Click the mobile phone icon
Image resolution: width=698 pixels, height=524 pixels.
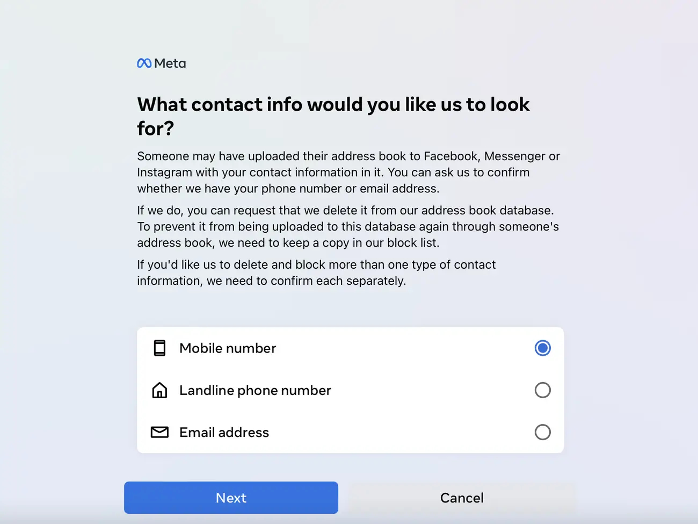pyautogui.click(x=159, y=348)
